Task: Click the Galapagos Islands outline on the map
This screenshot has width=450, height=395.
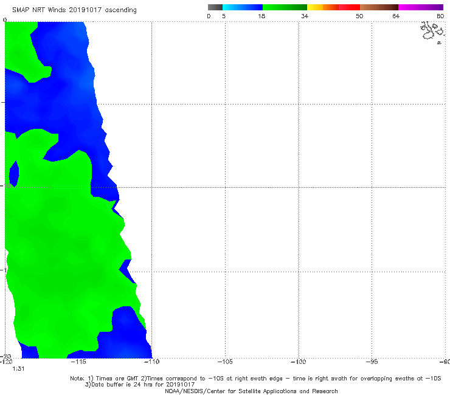Action: point(432,32)
